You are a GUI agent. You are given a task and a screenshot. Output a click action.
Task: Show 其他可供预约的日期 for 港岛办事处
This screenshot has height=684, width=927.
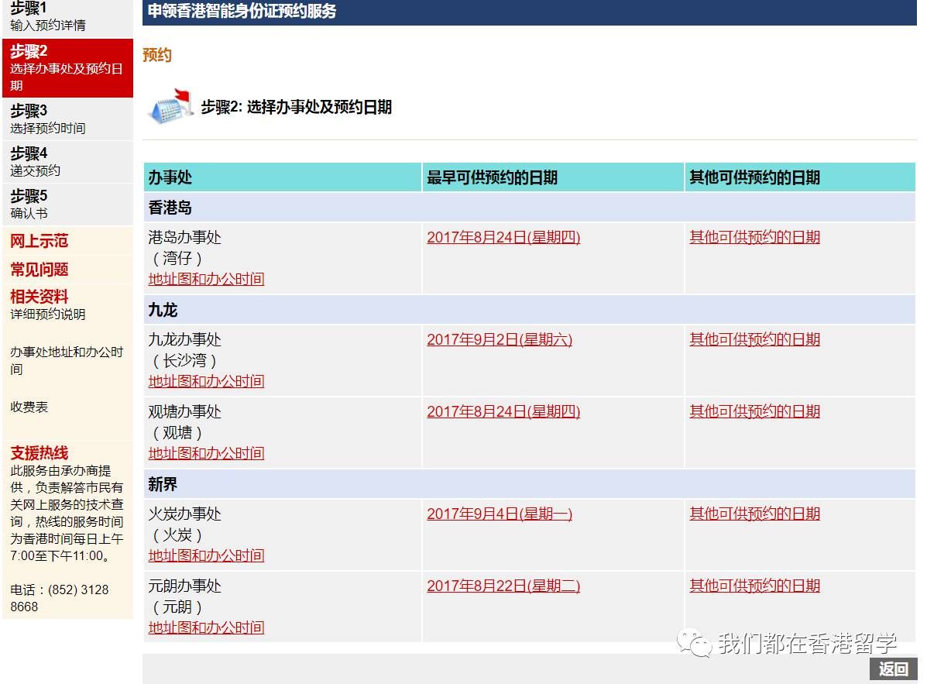pos(754,237)
